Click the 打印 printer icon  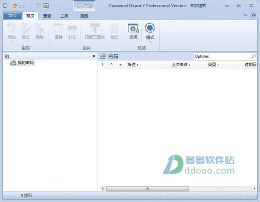pos(72,28)
